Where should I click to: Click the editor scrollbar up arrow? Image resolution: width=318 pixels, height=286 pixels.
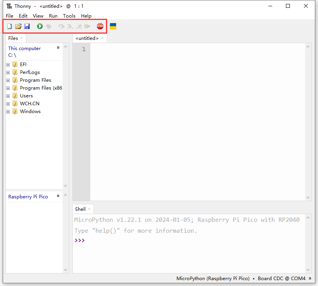click(308, 47)
